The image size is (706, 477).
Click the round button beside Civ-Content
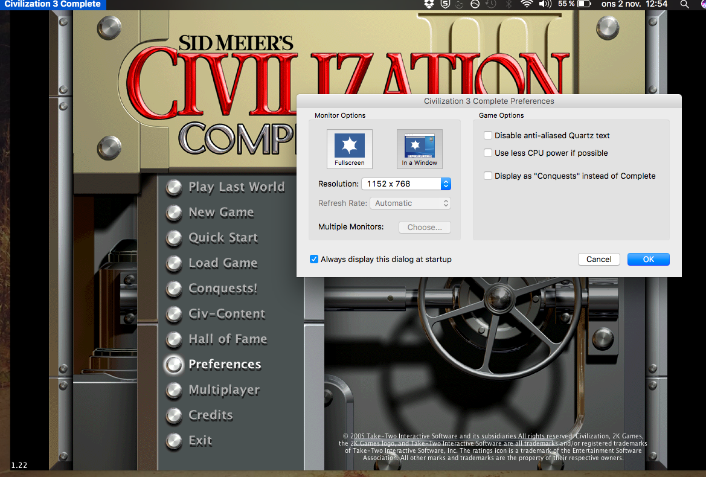point(174,314)
